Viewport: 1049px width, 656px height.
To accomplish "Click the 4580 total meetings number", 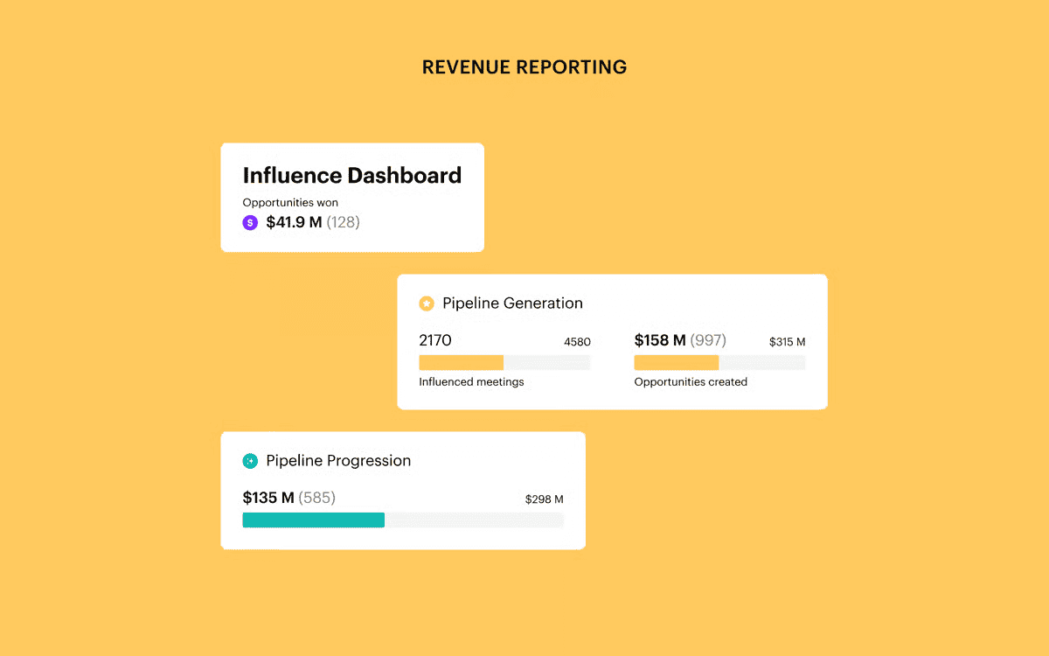I will click(x=577, y=342).
